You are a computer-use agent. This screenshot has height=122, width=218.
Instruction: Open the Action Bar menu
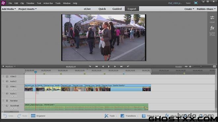[48, 3]
